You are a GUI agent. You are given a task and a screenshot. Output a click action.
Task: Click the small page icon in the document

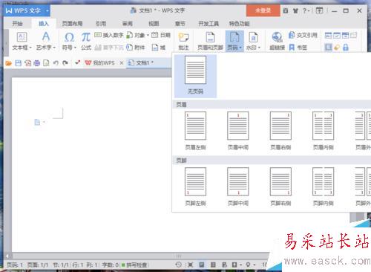(37, 122)
